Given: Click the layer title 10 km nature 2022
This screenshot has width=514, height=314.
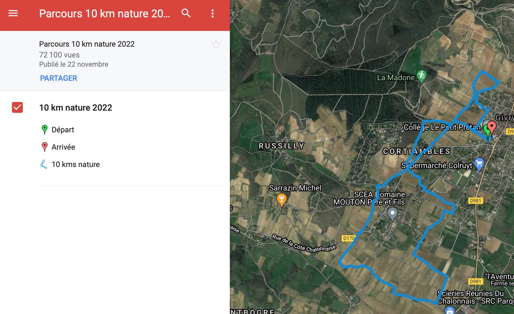Looking at the screenshot, I should click(x=76, y=108).
